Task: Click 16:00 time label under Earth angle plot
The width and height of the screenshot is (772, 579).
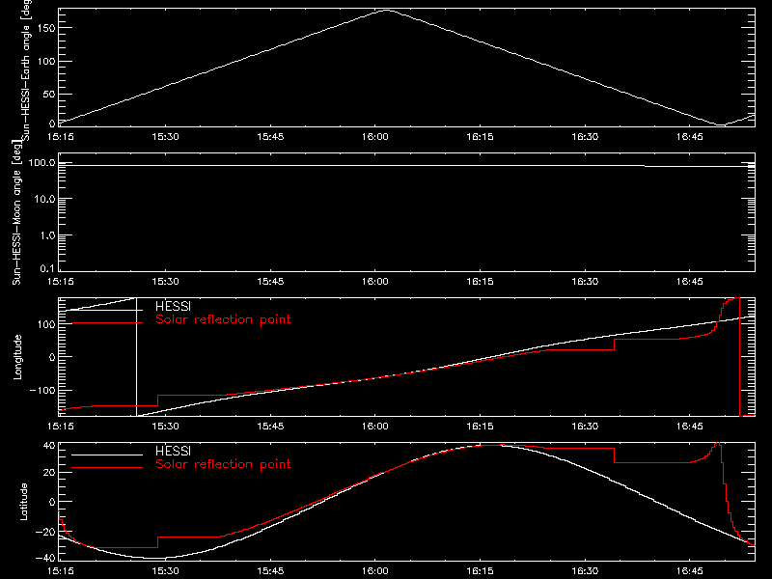Action: tap(374, 136)
